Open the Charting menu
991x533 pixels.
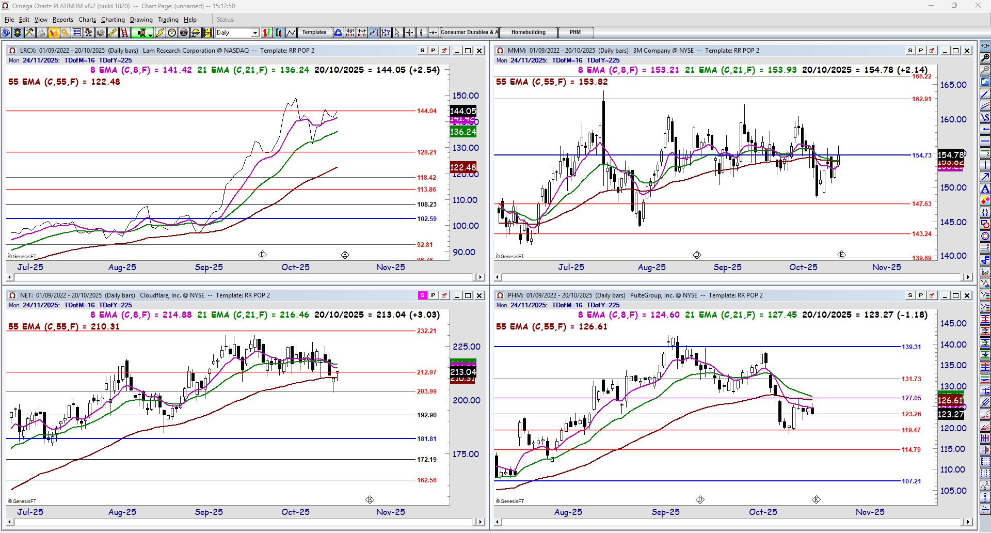pos(113,20)
